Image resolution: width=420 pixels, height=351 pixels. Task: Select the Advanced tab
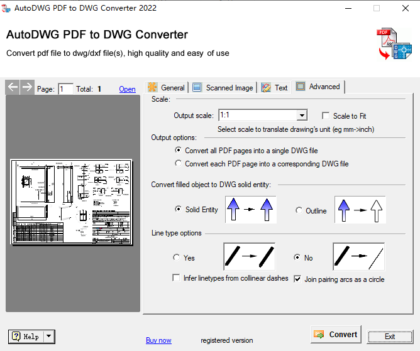click(318, 87)
